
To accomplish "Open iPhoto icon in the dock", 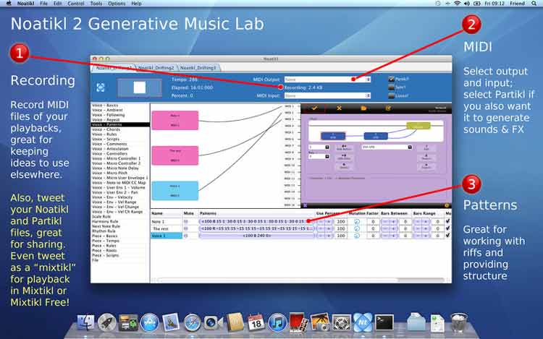I will [x=320, y=323].
